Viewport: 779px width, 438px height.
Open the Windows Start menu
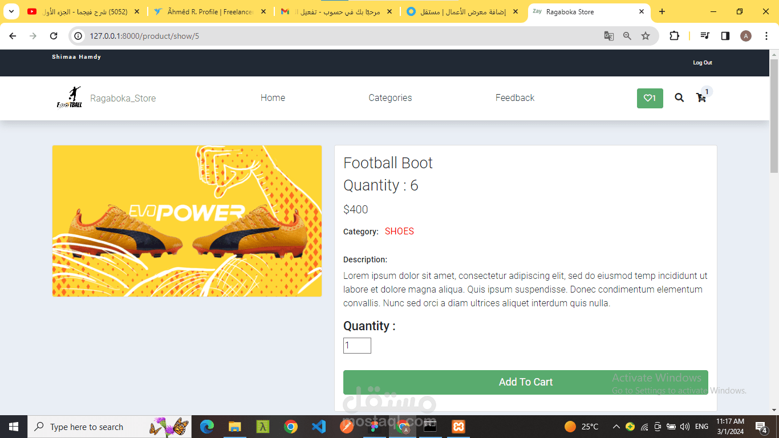click(14, 427)
